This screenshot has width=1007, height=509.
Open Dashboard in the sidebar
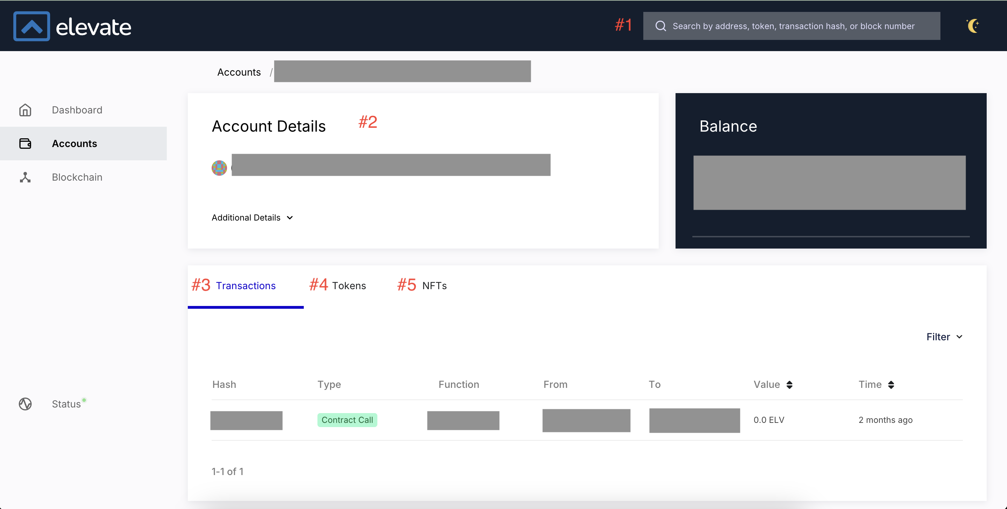[83, 110]
